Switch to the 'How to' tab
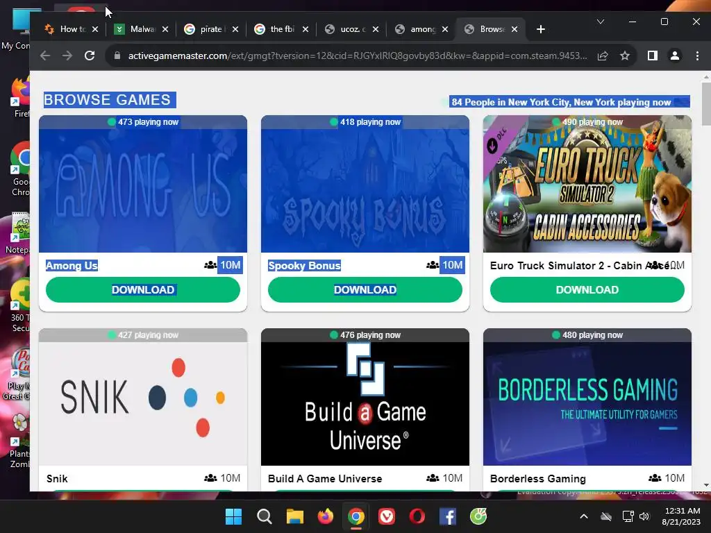Image resolution: width=711 pixels, height=533 pixels. pos(65,29)
